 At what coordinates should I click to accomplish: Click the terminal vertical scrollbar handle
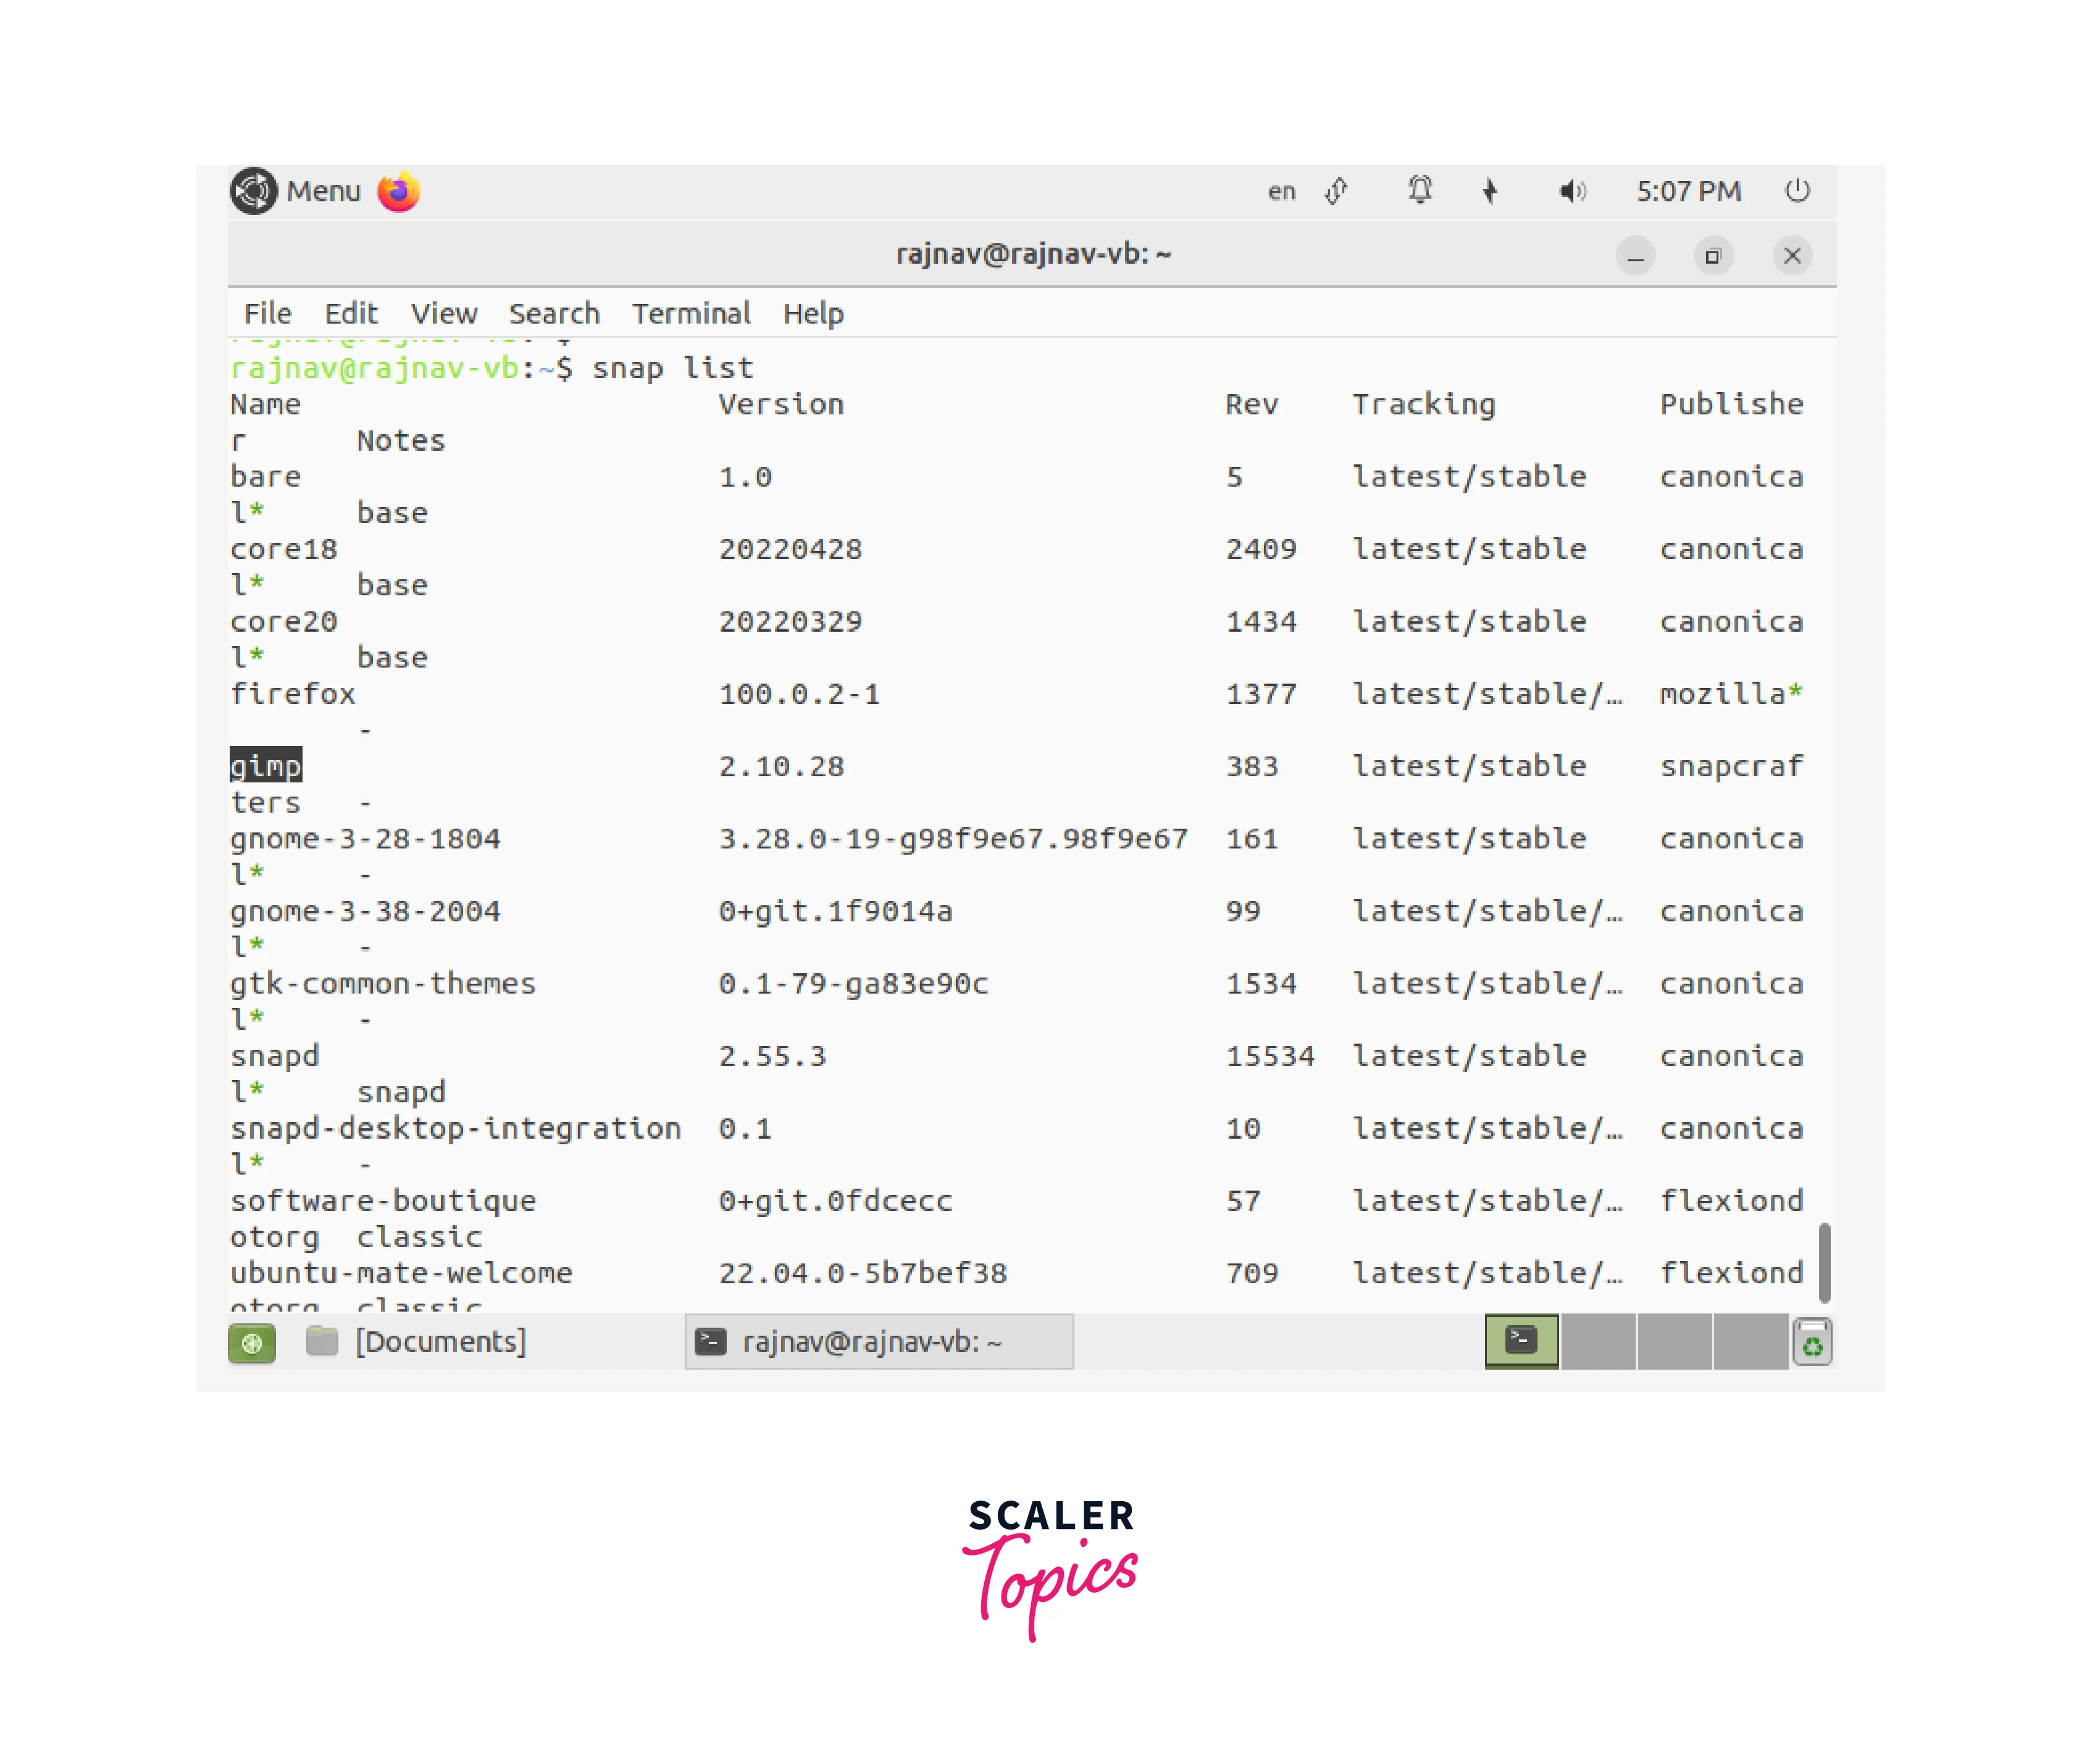click(x=1824, y=1262)
